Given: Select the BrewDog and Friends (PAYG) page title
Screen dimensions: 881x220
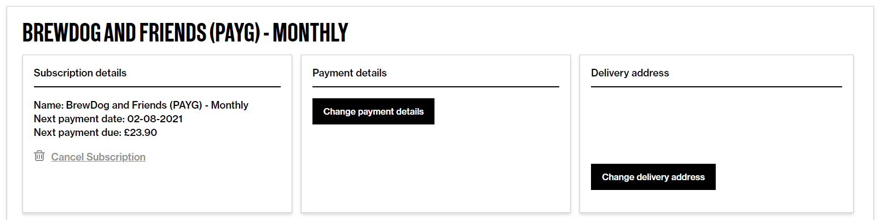Looking at the screenshot, I should pos(185,33).
